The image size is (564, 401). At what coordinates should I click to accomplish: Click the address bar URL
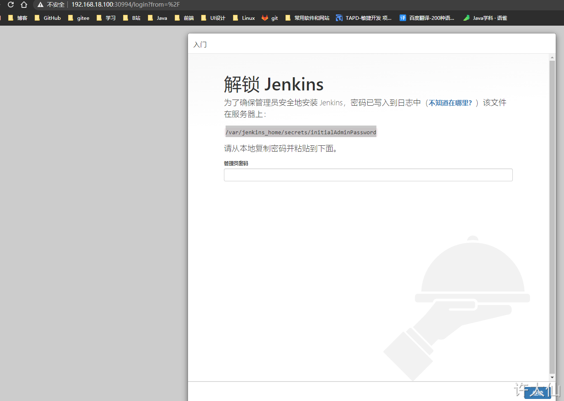[x=126, y=5]
